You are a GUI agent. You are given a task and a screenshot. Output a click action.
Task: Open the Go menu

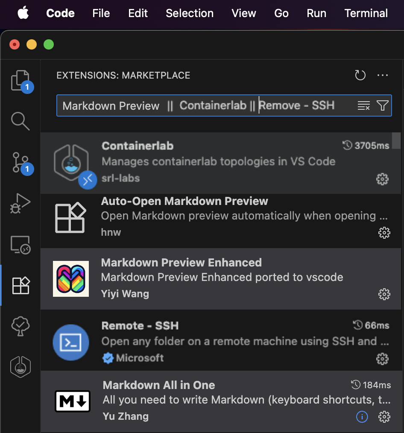pyautogui.click(x=281, y=13)
